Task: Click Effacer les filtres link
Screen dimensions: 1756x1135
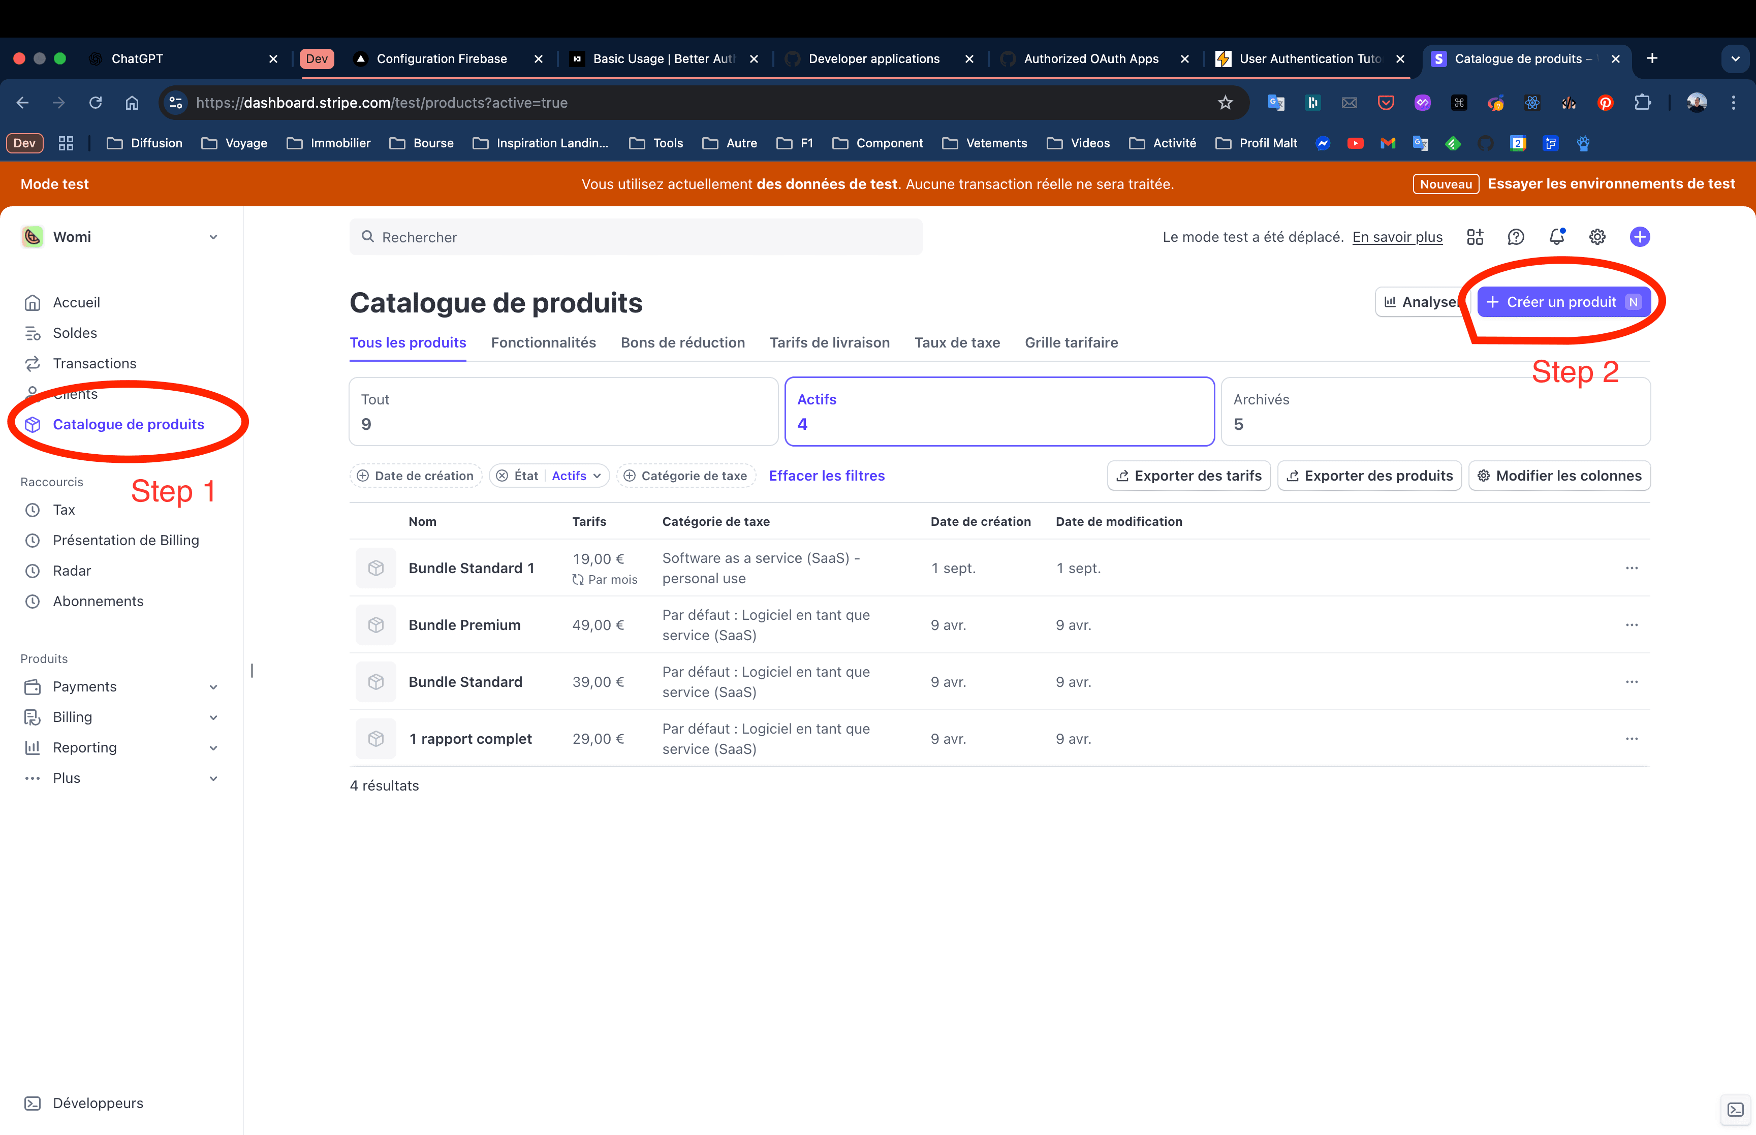Action: coord(826,476)
